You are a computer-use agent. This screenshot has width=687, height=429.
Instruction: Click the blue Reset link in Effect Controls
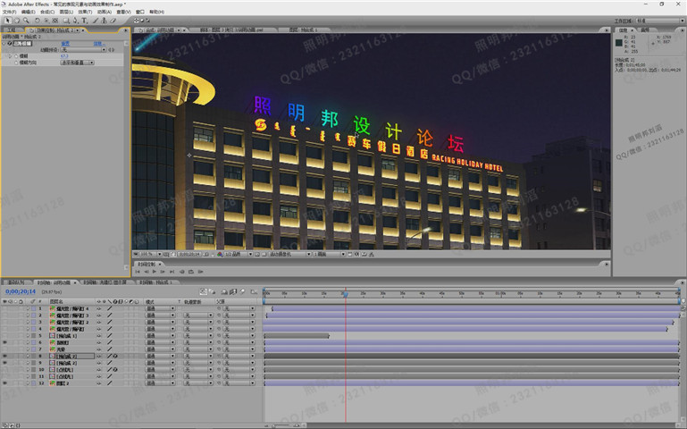pyautogui.click(x=65, y=44)
